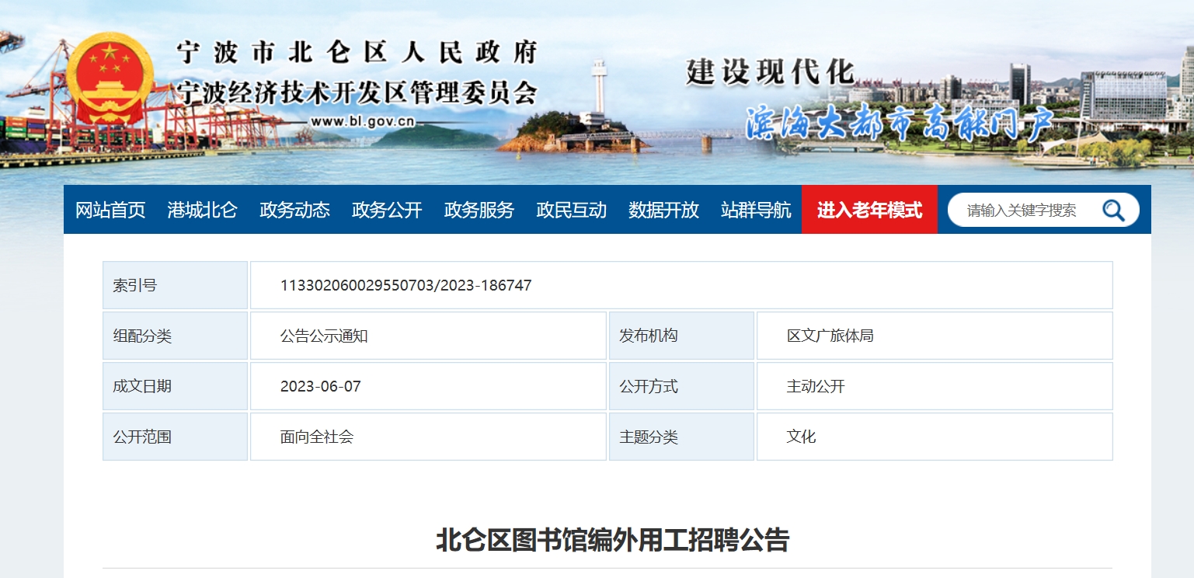Click the 北仑区图书馆编外用工招聘公告 headline
This screenshot has width=1194, height=578.
[x=612, y=539]
